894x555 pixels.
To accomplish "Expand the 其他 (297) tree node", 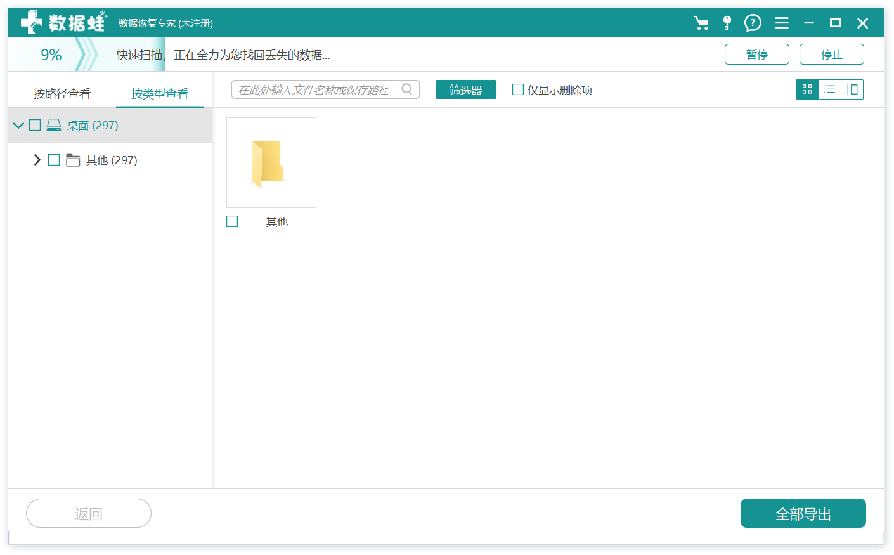I will coord(37,160).
